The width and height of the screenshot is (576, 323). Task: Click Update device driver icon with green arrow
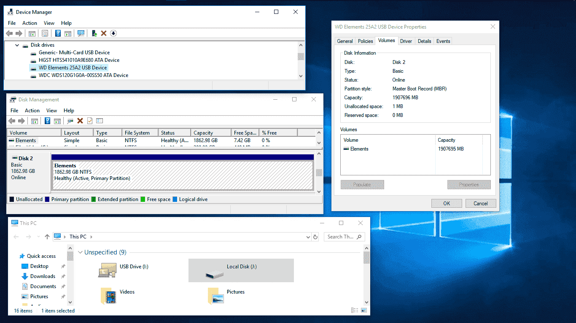[94, 33]
